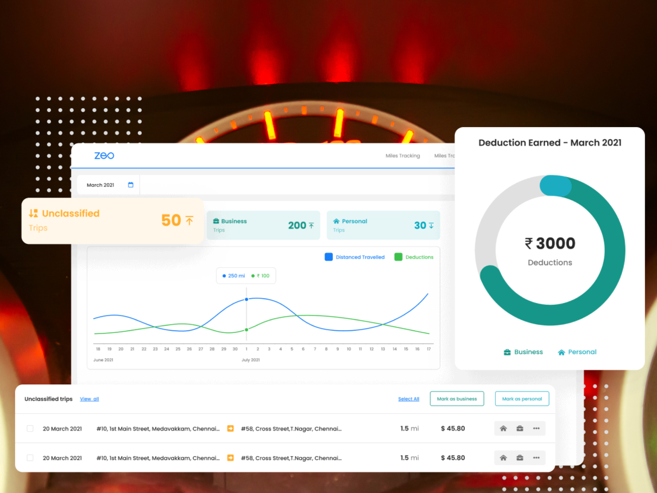Click the briefcase icon on the first trip row
657x493 pixels.
click(520, 428)
